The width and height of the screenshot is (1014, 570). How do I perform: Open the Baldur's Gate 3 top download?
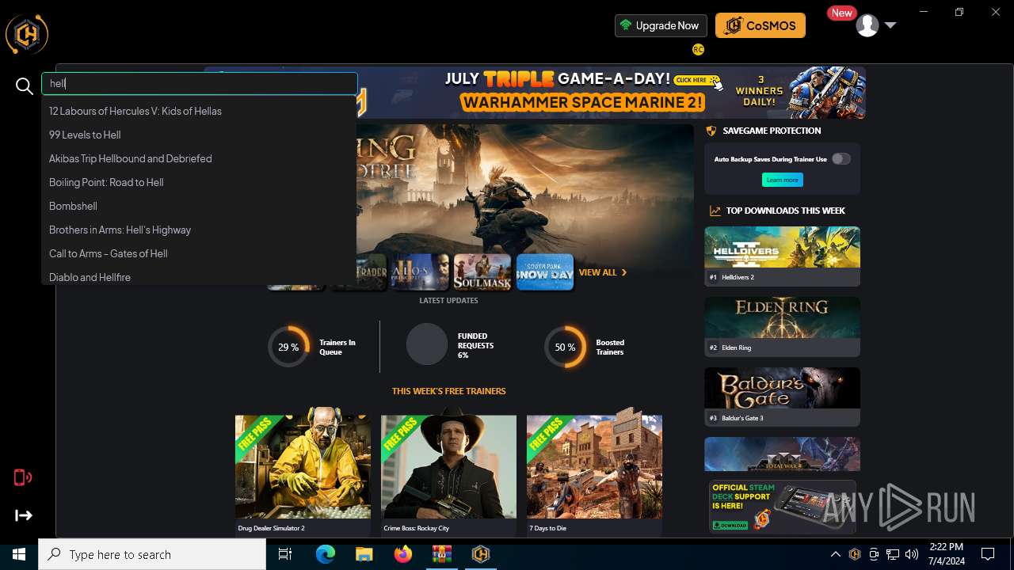(782, 397)
